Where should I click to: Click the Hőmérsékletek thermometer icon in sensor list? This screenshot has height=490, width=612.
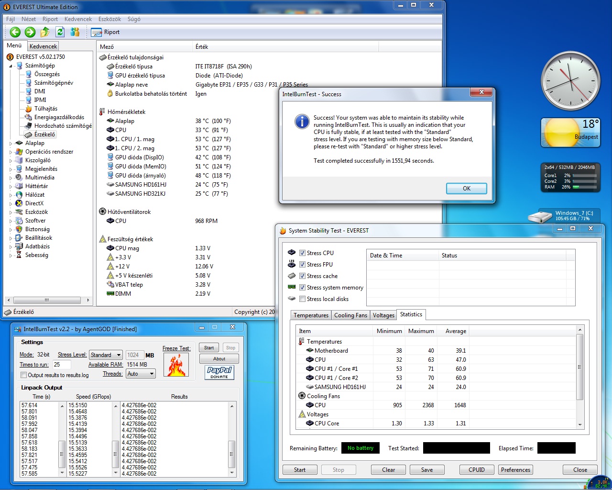102,111
